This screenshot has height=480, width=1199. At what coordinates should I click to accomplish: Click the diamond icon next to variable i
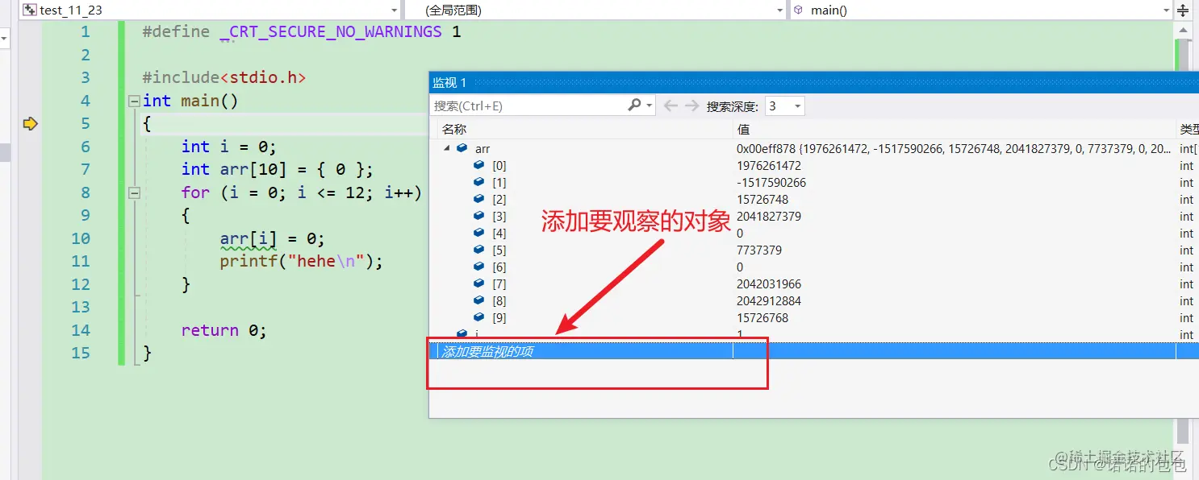461,333
